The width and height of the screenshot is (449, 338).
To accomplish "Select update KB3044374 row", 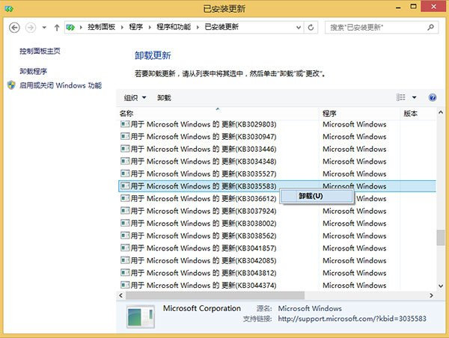I will coord(277,285).
